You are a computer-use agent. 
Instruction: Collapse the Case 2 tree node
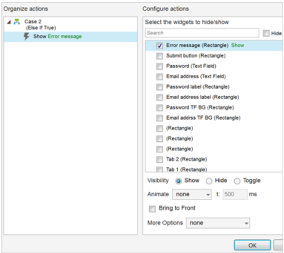click(9, 22)
